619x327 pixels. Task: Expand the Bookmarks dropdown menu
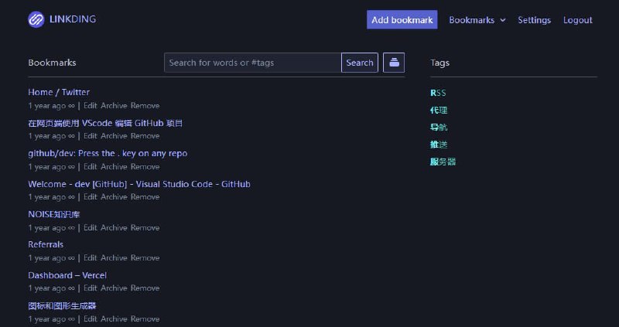point(477,20)
